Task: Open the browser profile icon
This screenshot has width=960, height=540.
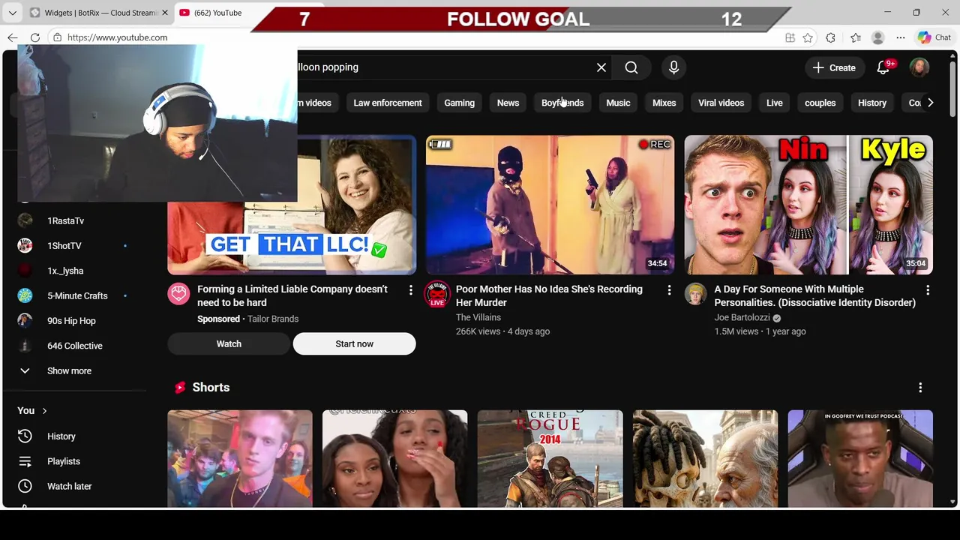Action: coord(878,37)
